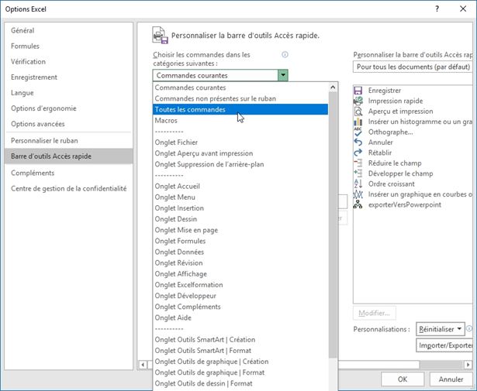Image resolution: width=477 pixels, height=391 pixels.
Task: Click the info icon next to Réinitialiser
Action: coord(469,328)
